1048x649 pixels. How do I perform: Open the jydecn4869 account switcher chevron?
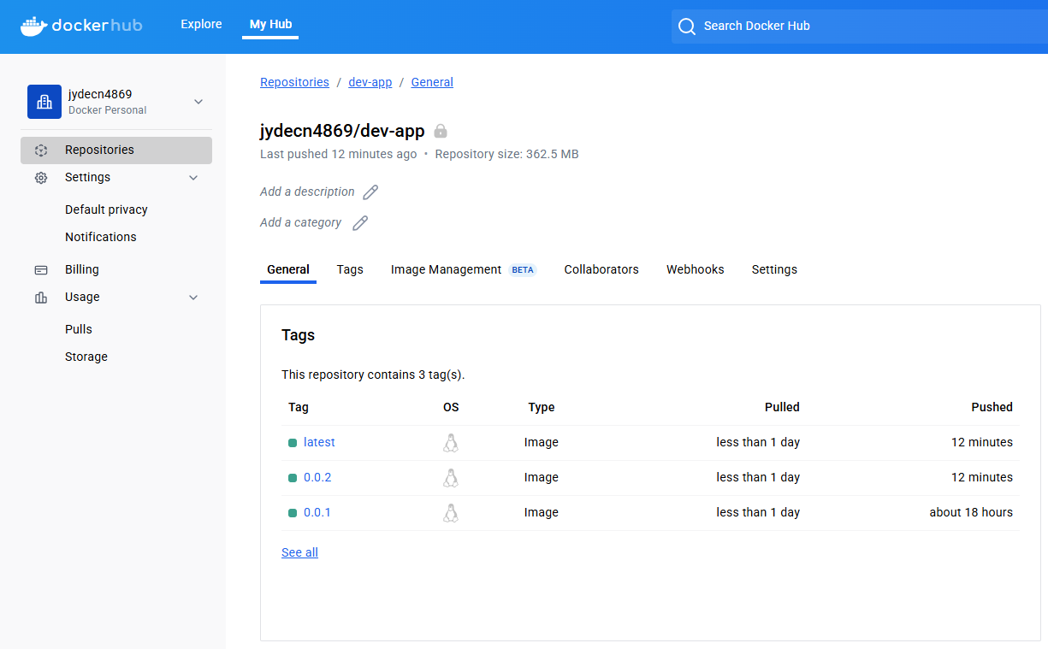(x=198, y=102)
